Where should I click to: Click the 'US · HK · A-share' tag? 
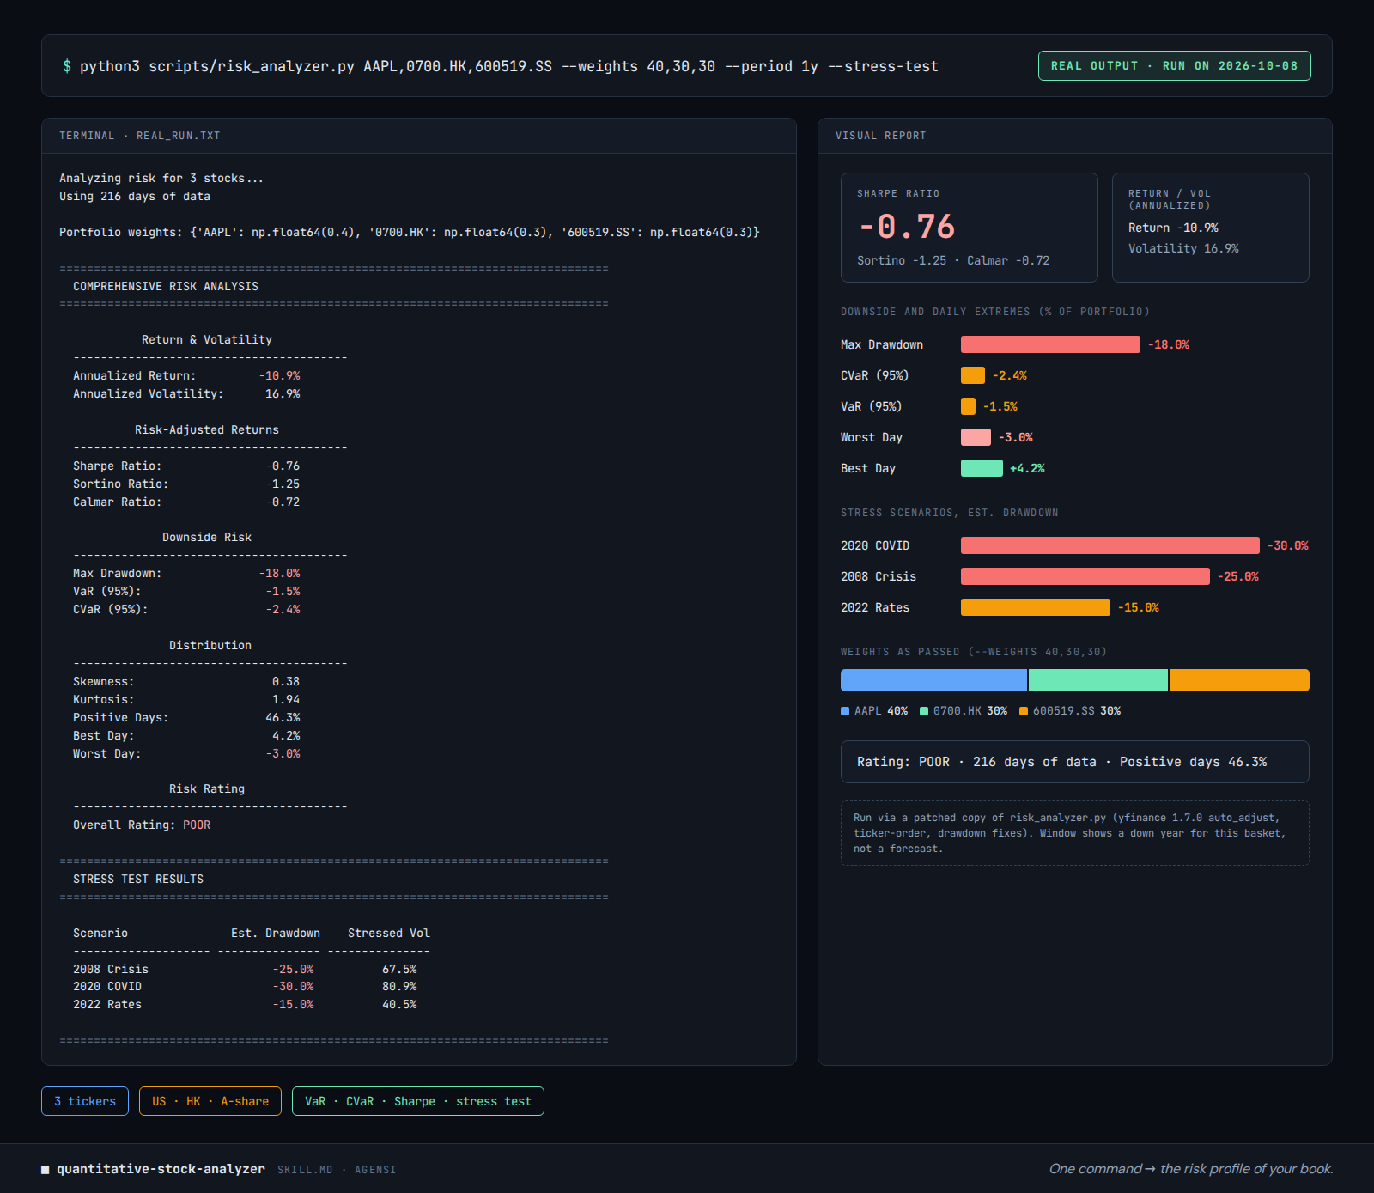pos(210,1101)
